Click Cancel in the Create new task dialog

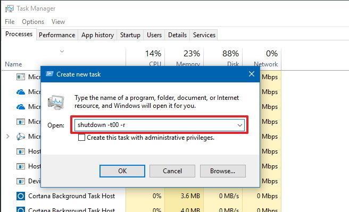pos(172,171)
